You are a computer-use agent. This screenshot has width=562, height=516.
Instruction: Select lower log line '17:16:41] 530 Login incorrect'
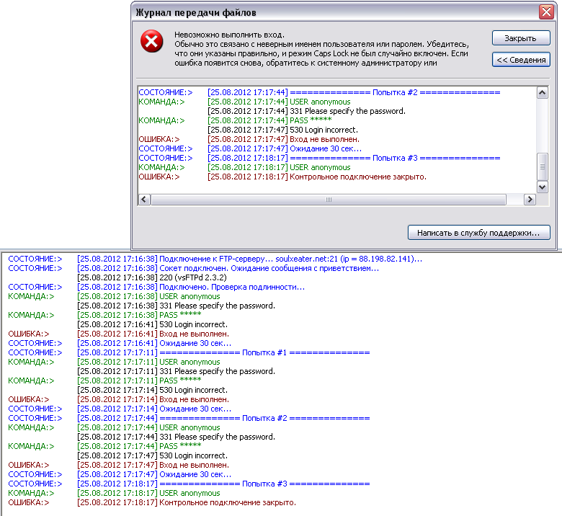[x=152, y=324]
